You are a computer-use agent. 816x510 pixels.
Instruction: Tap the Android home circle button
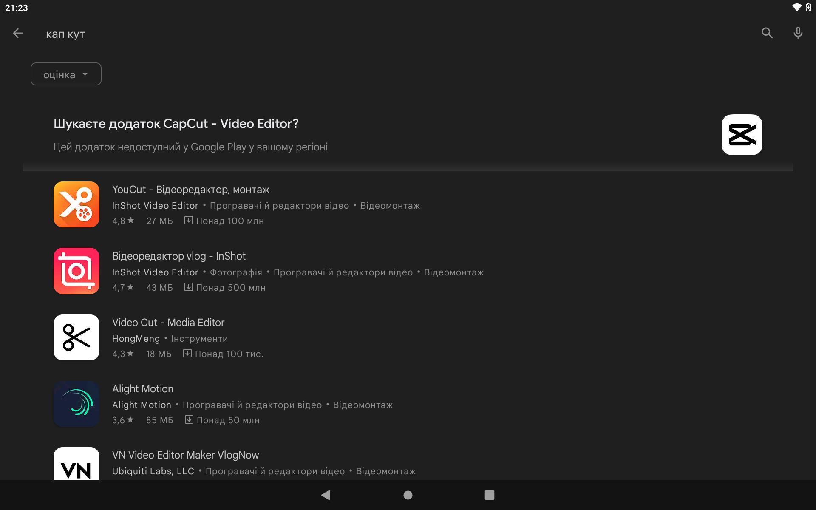[x=408, y=495]
